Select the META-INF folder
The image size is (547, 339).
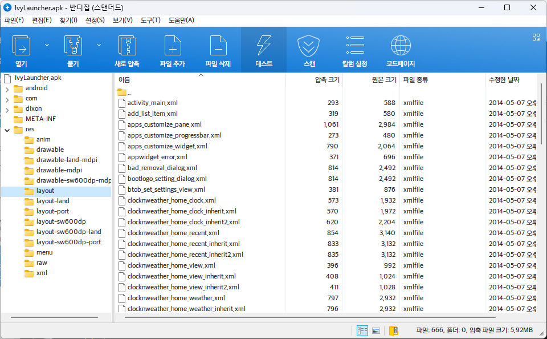(40, 119)
